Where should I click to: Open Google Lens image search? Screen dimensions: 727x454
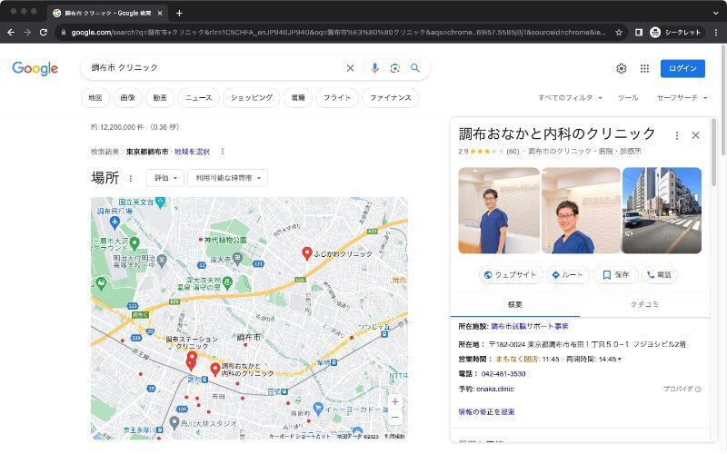[394, 68]
